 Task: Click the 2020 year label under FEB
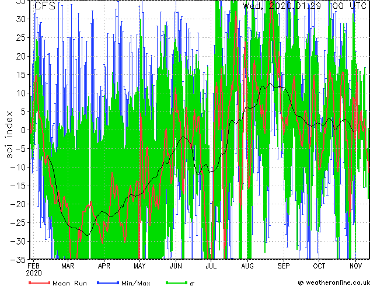[34, 273]
